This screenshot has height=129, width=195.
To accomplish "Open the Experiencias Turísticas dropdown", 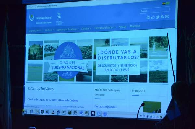I will 68,29.
